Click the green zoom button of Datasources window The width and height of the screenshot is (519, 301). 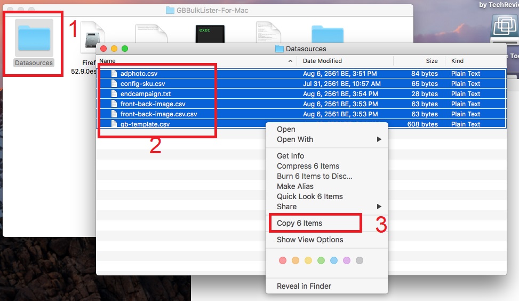124,49
